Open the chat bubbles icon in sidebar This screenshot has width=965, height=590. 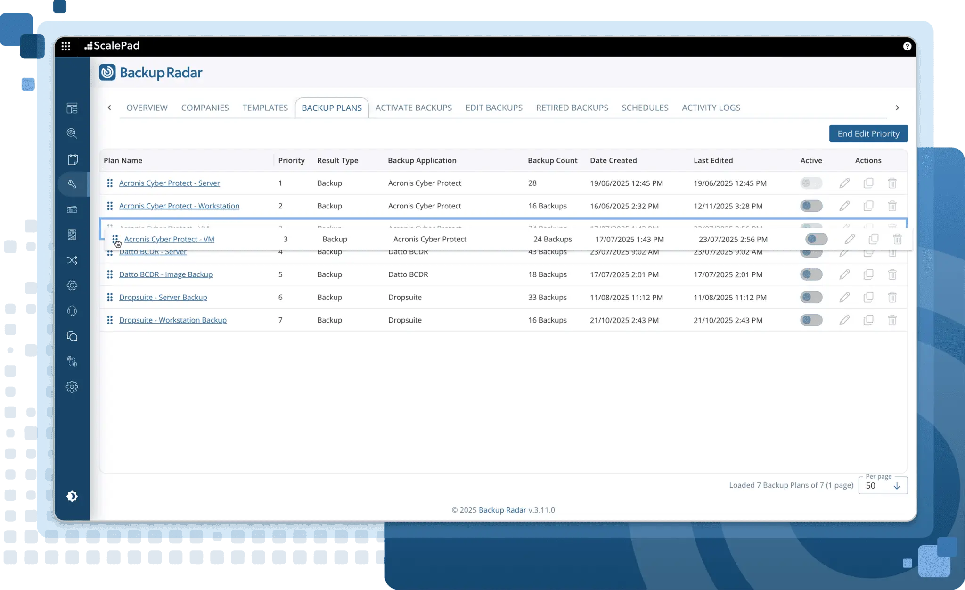pyautogui.click(x=72, y=336)
